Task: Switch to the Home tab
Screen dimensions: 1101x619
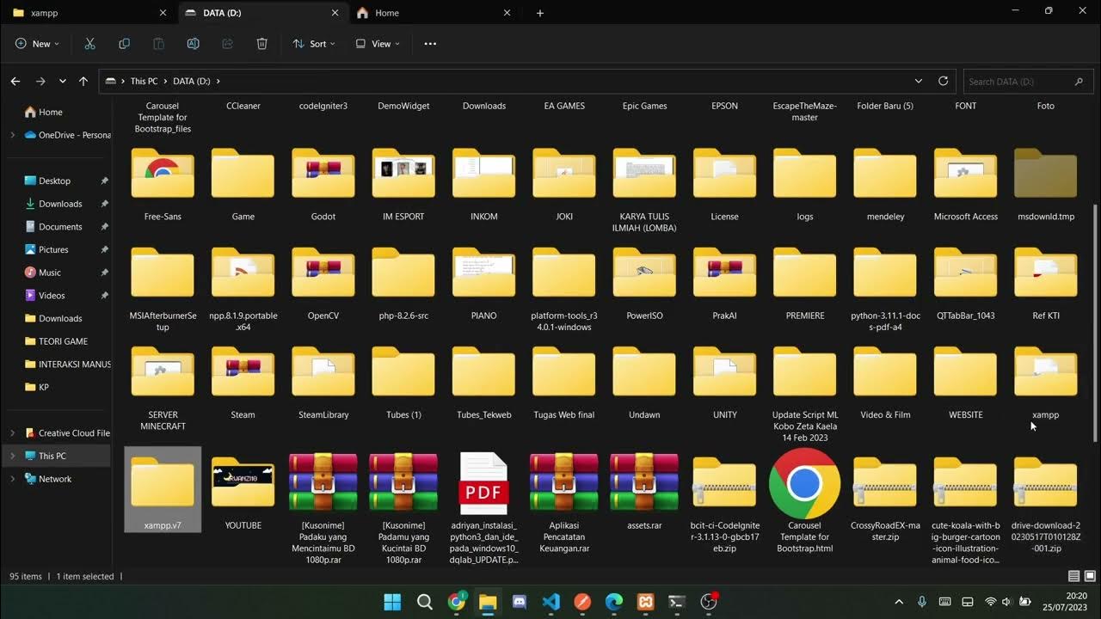Action: [x=434, y=13]
